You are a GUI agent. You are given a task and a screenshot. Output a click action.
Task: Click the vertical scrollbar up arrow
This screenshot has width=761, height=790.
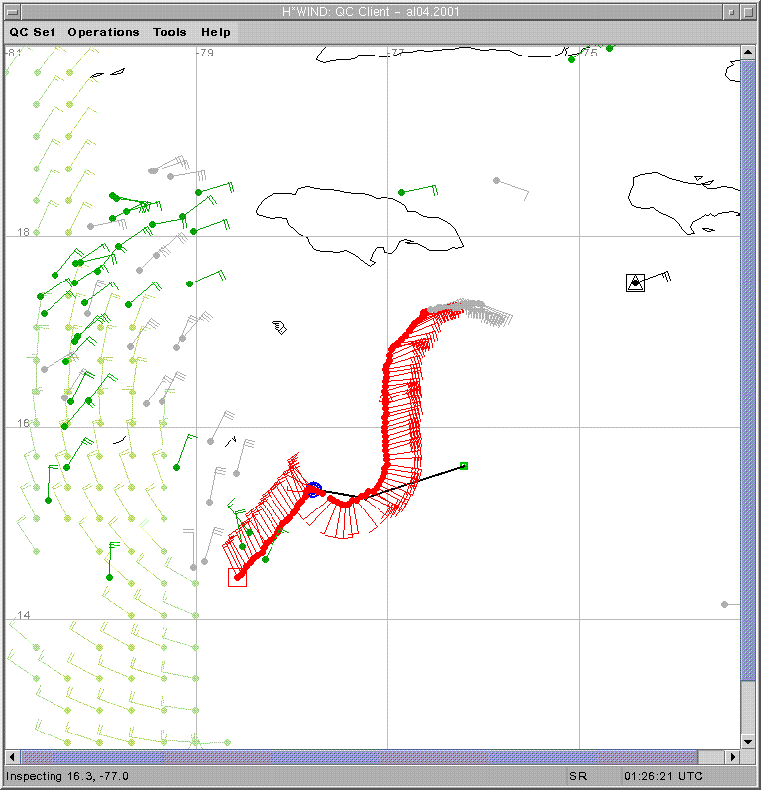click(748, 51)
